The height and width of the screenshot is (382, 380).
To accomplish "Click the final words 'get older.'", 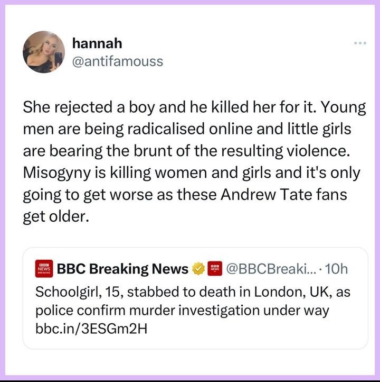I will point(56,216).
